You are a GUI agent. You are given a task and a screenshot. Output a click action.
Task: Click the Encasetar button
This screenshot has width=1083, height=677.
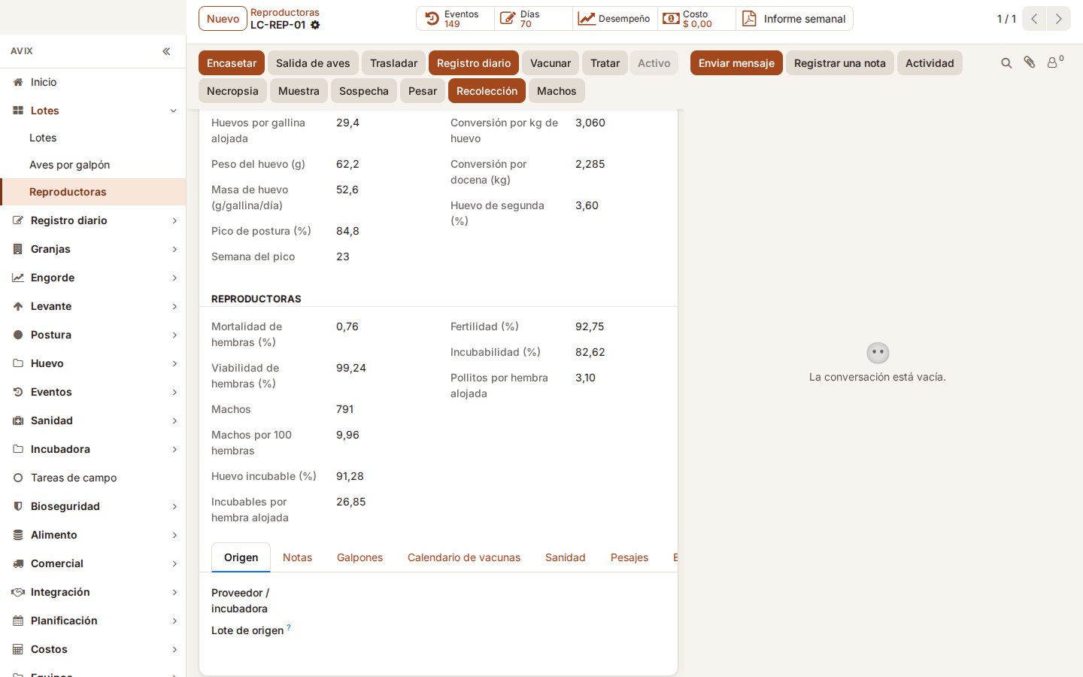(x=232, y=63)
